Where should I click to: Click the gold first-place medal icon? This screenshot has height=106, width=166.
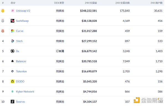(3, 11)
